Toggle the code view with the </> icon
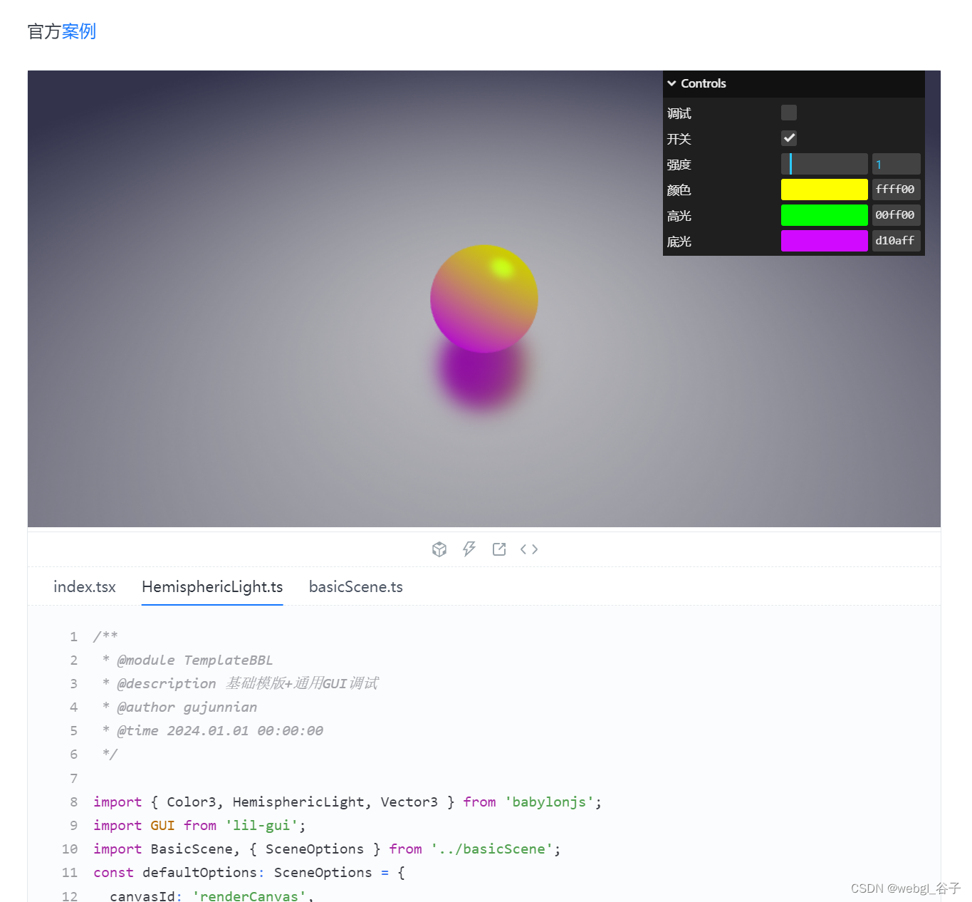The width and height of the screenshot is (972, 902). pos(529,549)
